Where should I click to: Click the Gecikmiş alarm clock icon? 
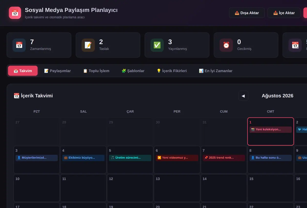(226, 45)
